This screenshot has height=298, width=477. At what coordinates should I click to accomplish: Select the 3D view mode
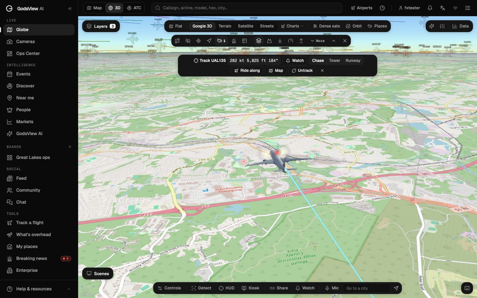coord(114,8)
